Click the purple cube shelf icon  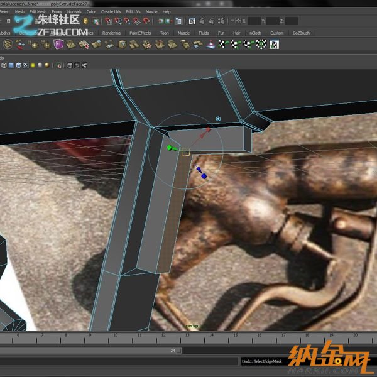[x=58, y=44]
